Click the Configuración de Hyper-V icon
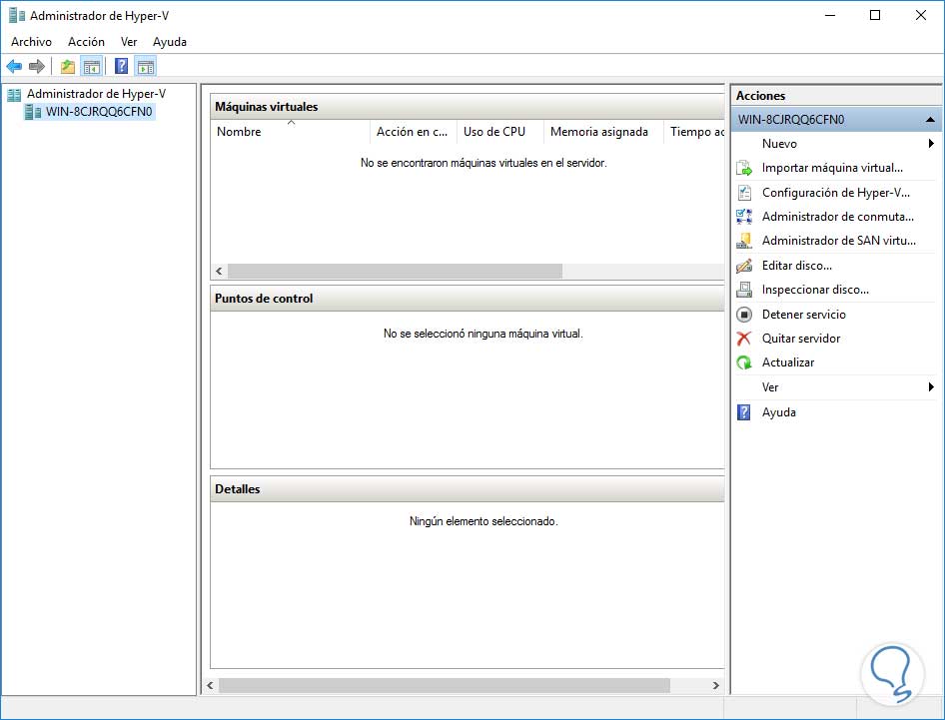 click(744, 193)
